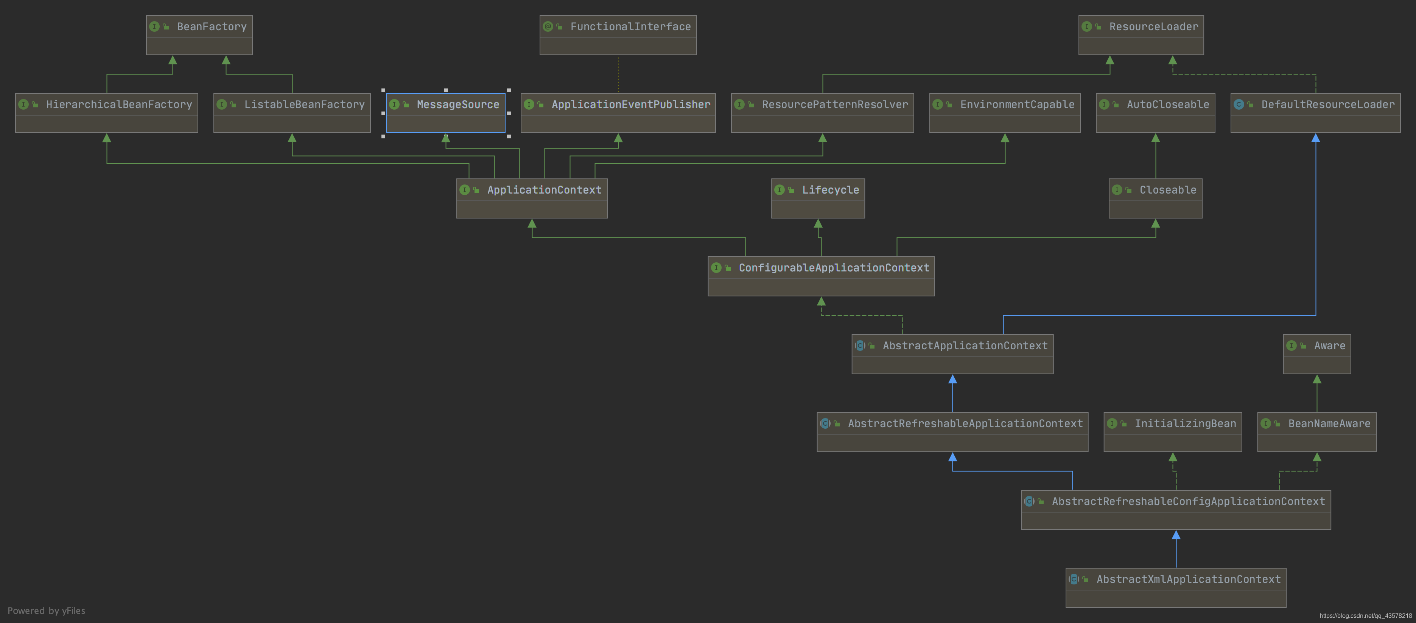Select the Lifecycle node label
The height and width of the screenshot is (623, 1416).
pos(831,190)
